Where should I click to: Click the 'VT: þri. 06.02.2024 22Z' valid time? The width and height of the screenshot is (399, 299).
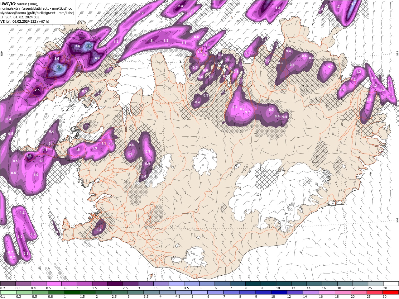pos(24,21)
